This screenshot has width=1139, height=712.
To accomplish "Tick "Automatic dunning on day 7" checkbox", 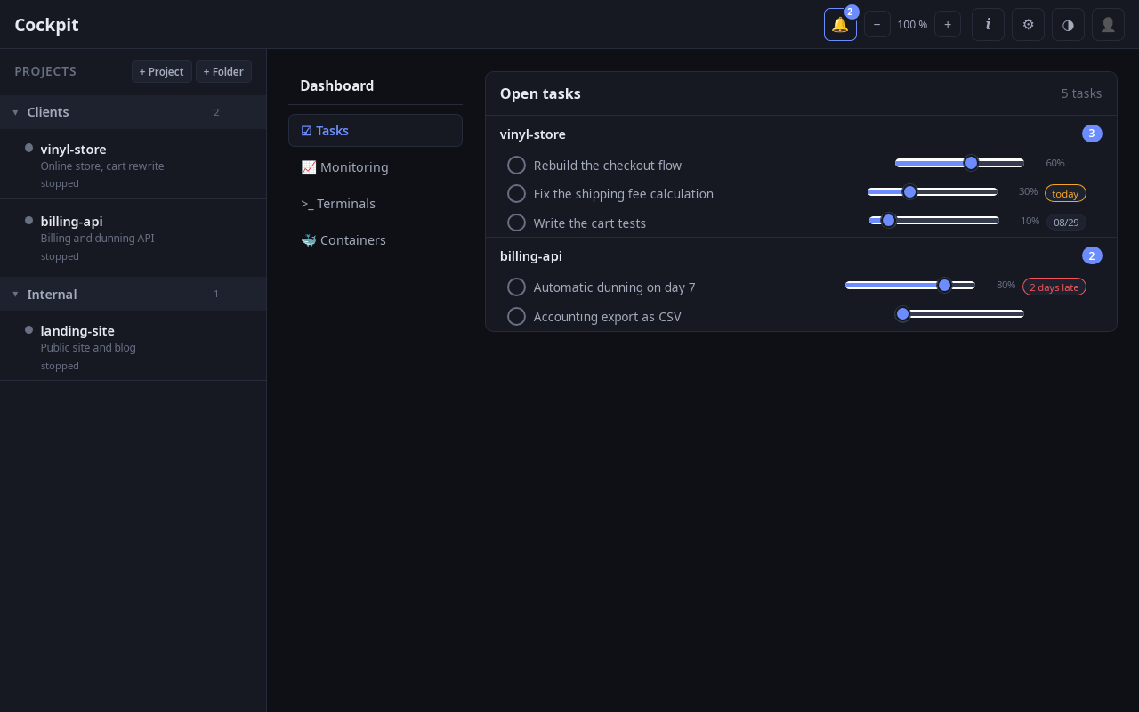I will tap(516, 287).
